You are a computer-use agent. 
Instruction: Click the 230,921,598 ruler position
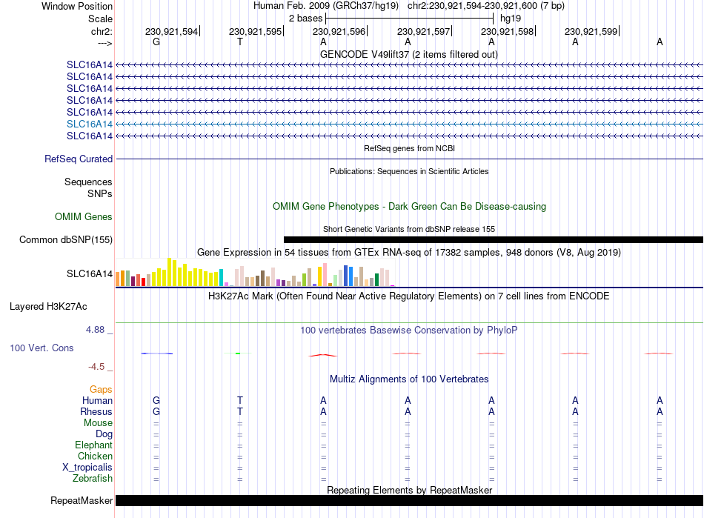pos(508,31)
